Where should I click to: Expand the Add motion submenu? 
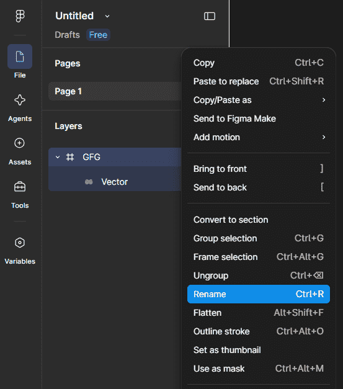pyautogui.click(x=259, y=137)
